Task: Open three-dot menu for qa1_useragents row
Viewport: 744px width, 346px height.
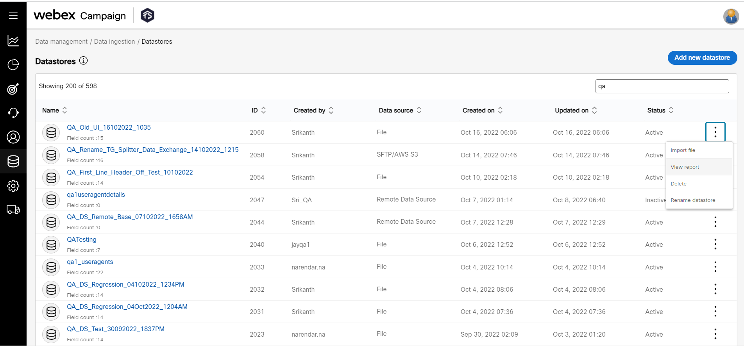Action: [715, 267]
